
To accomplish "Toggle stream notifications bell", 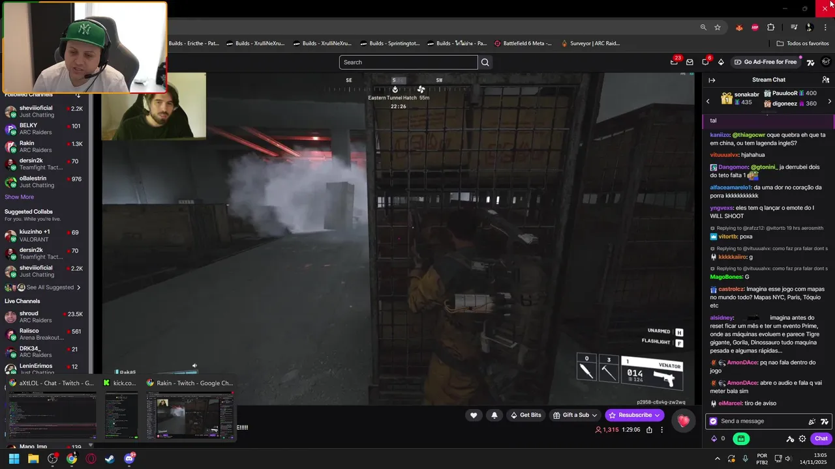I will pos(494,415).
